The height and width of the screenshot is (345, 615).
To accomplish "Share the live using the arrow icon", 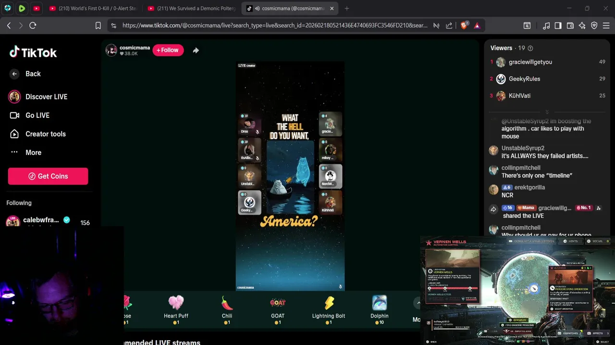I will click(x=196, y=50).
